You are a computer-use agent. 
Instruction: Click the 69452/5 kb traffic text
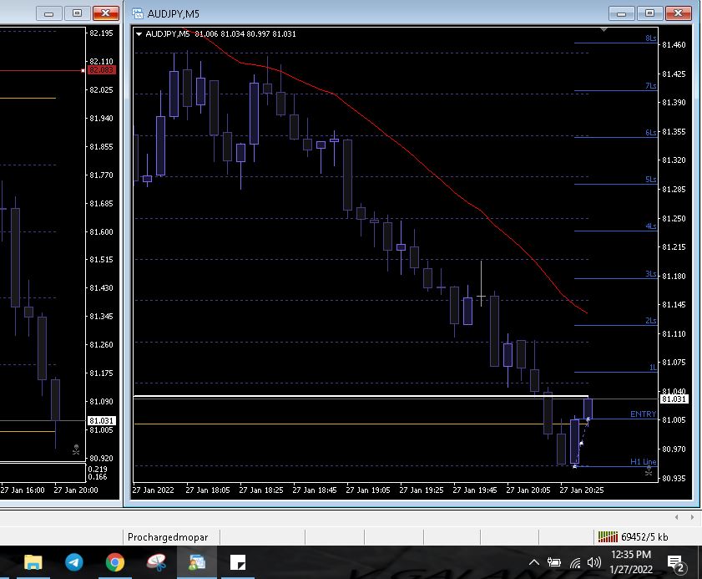coord(644,537)
